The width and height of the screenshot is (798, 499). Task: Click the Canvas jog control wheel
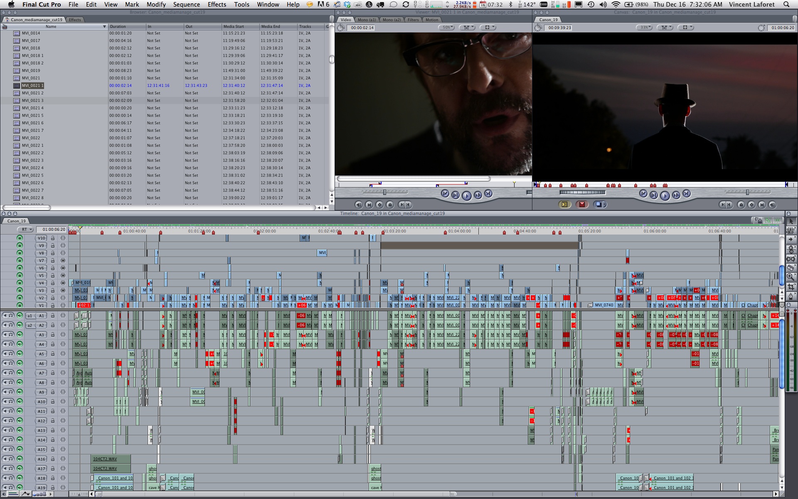(582, 192)
